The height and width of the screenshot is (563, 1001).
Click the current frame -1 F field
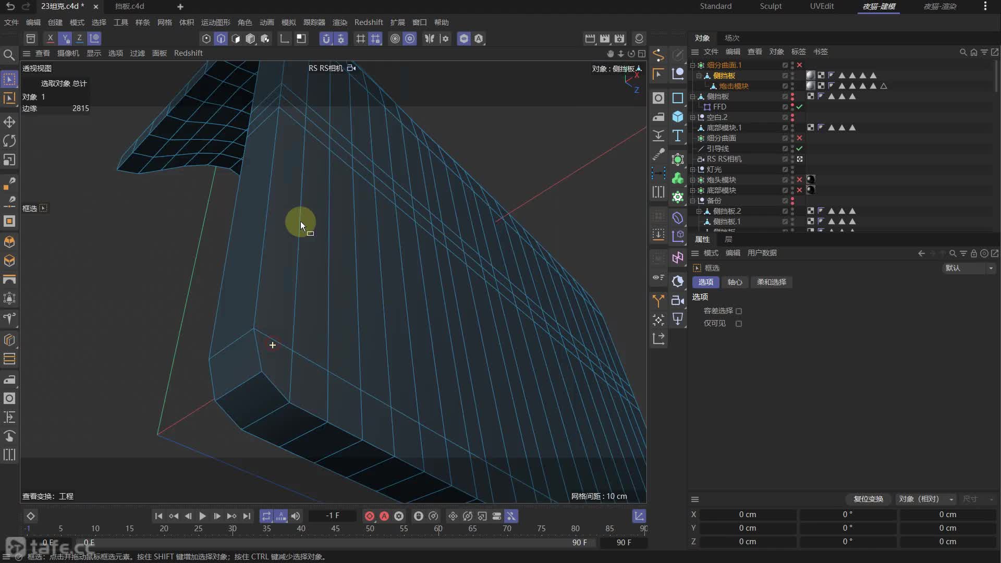pos(333,516)
